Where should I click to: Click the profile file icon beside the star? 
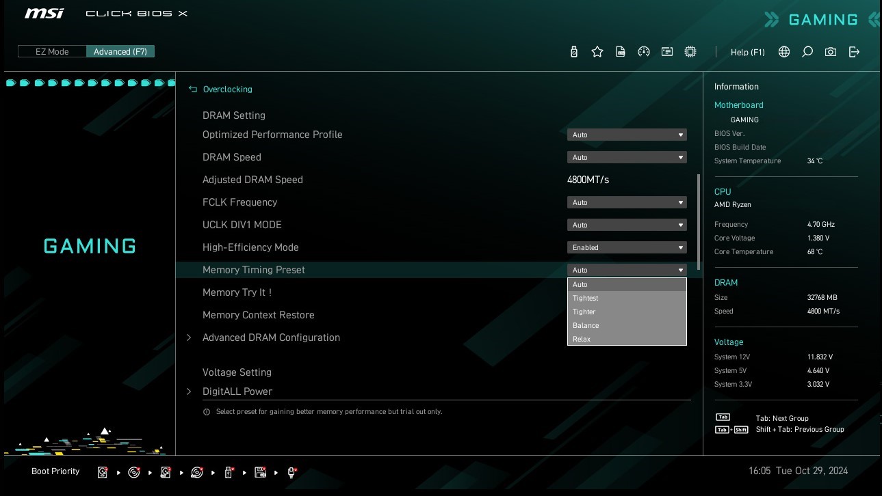pos(621,52)
